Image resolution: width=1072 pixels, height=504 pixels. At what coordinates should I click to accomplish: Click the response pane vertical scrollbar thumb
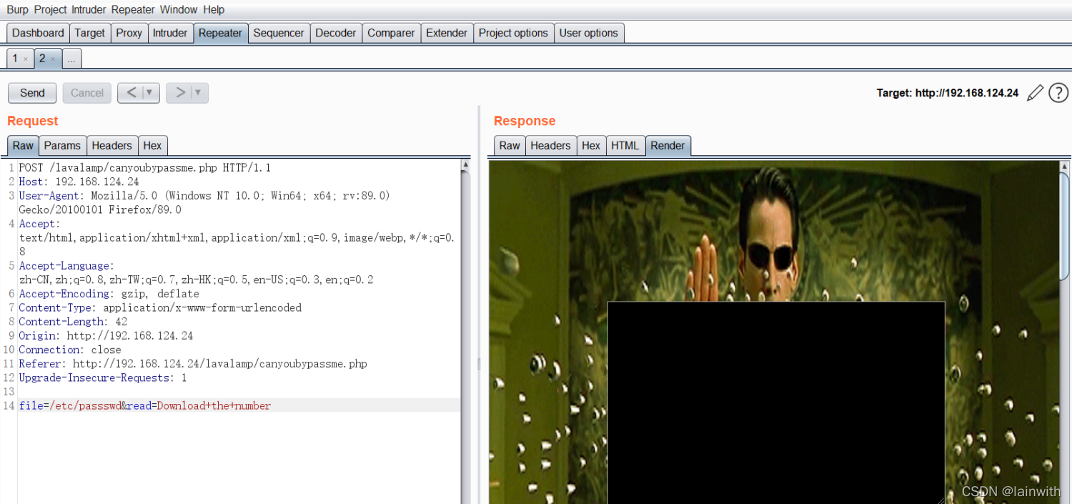click(1064, 226)
